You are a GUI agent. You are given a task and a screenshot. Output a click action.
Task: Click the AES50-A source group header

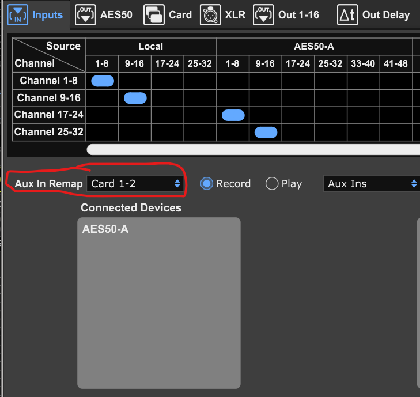point(314,46)
